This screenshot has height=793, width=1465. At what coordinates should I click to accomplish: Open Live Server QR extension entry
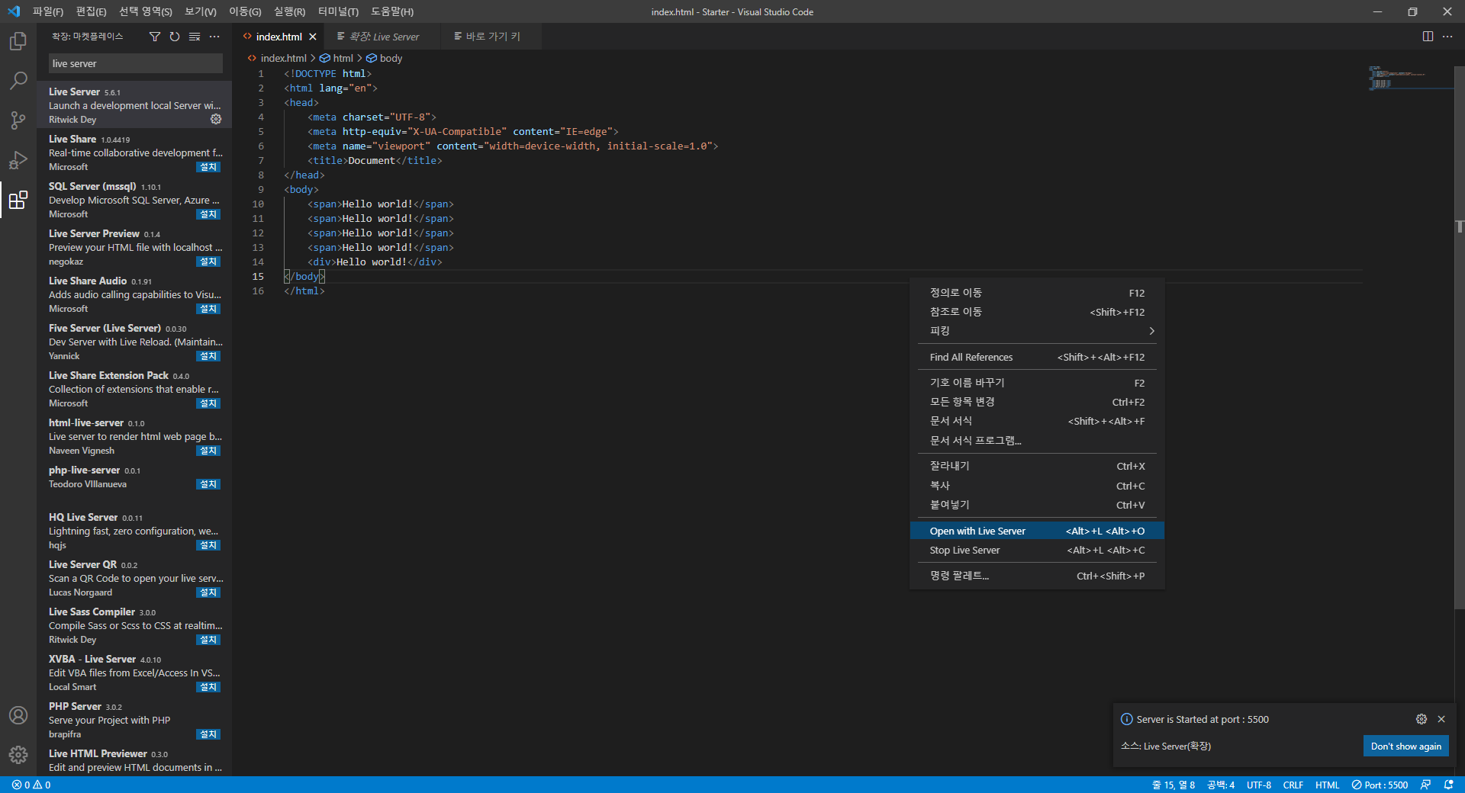134,578
